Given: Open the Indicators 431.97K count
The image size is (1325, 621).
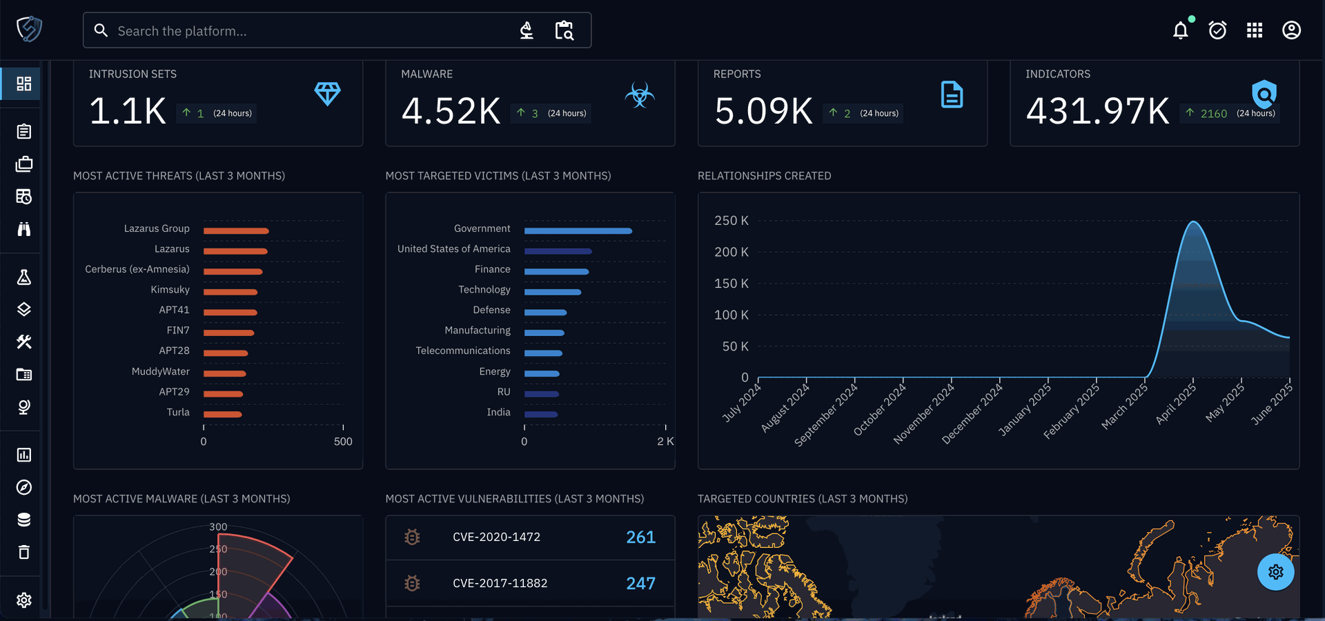Looking at the screenshot, I should tap(1098, 111).
